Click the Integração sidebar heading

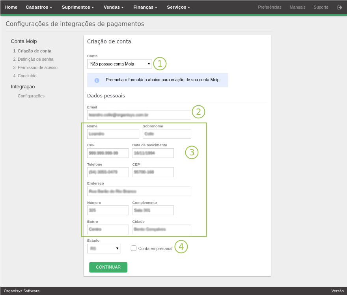click(23, 86)
